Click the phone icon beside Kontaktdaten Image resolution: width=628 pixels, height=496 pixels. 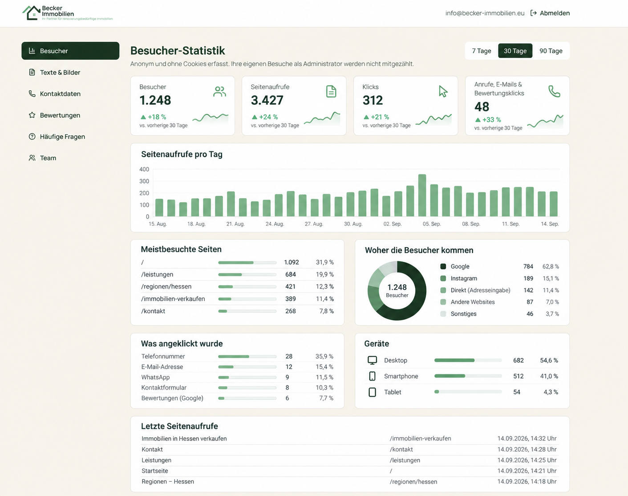tap(32, 94)
